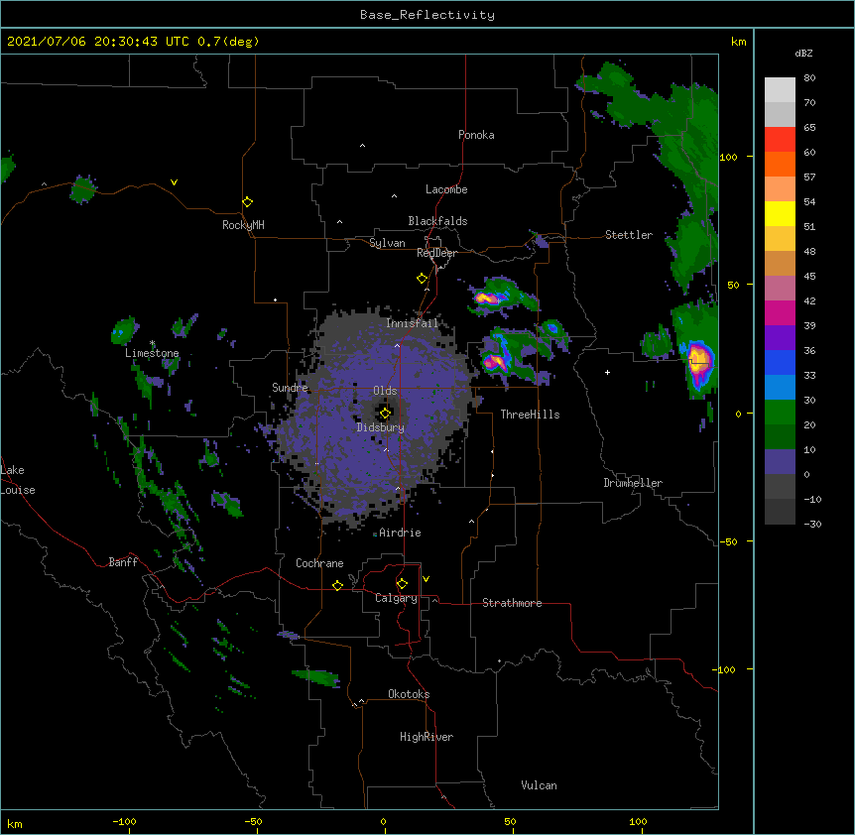The width and height of the screenshot is (855, 835).
Task: Click the yellow diamond marker above Calgary label
Action: (x=402, y=584)
